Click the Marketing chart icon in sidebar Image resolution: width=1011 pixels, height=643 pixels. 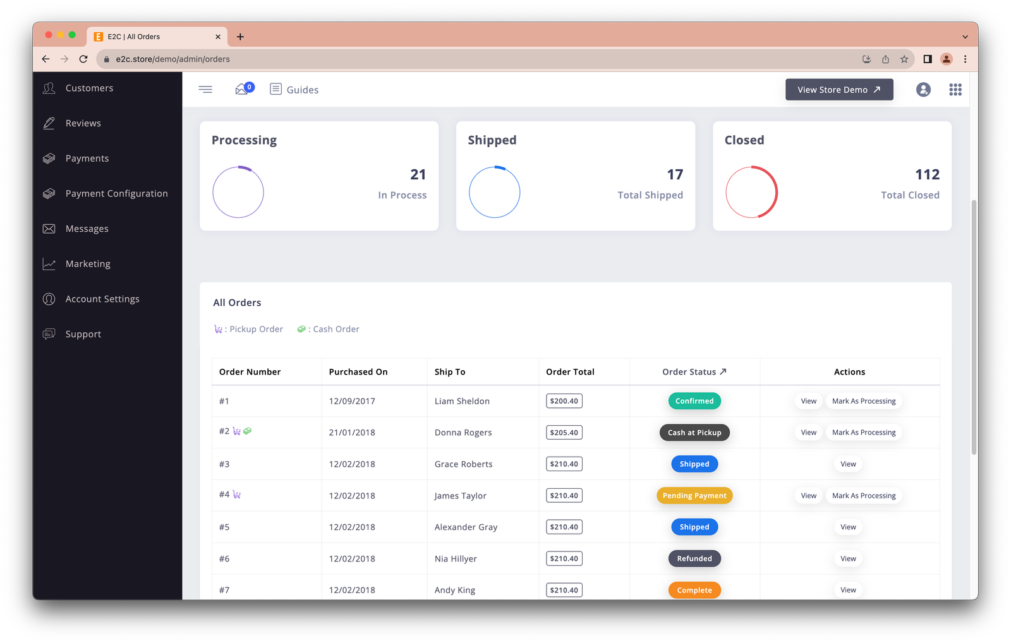pyautogui.click(x=49, y=264)
